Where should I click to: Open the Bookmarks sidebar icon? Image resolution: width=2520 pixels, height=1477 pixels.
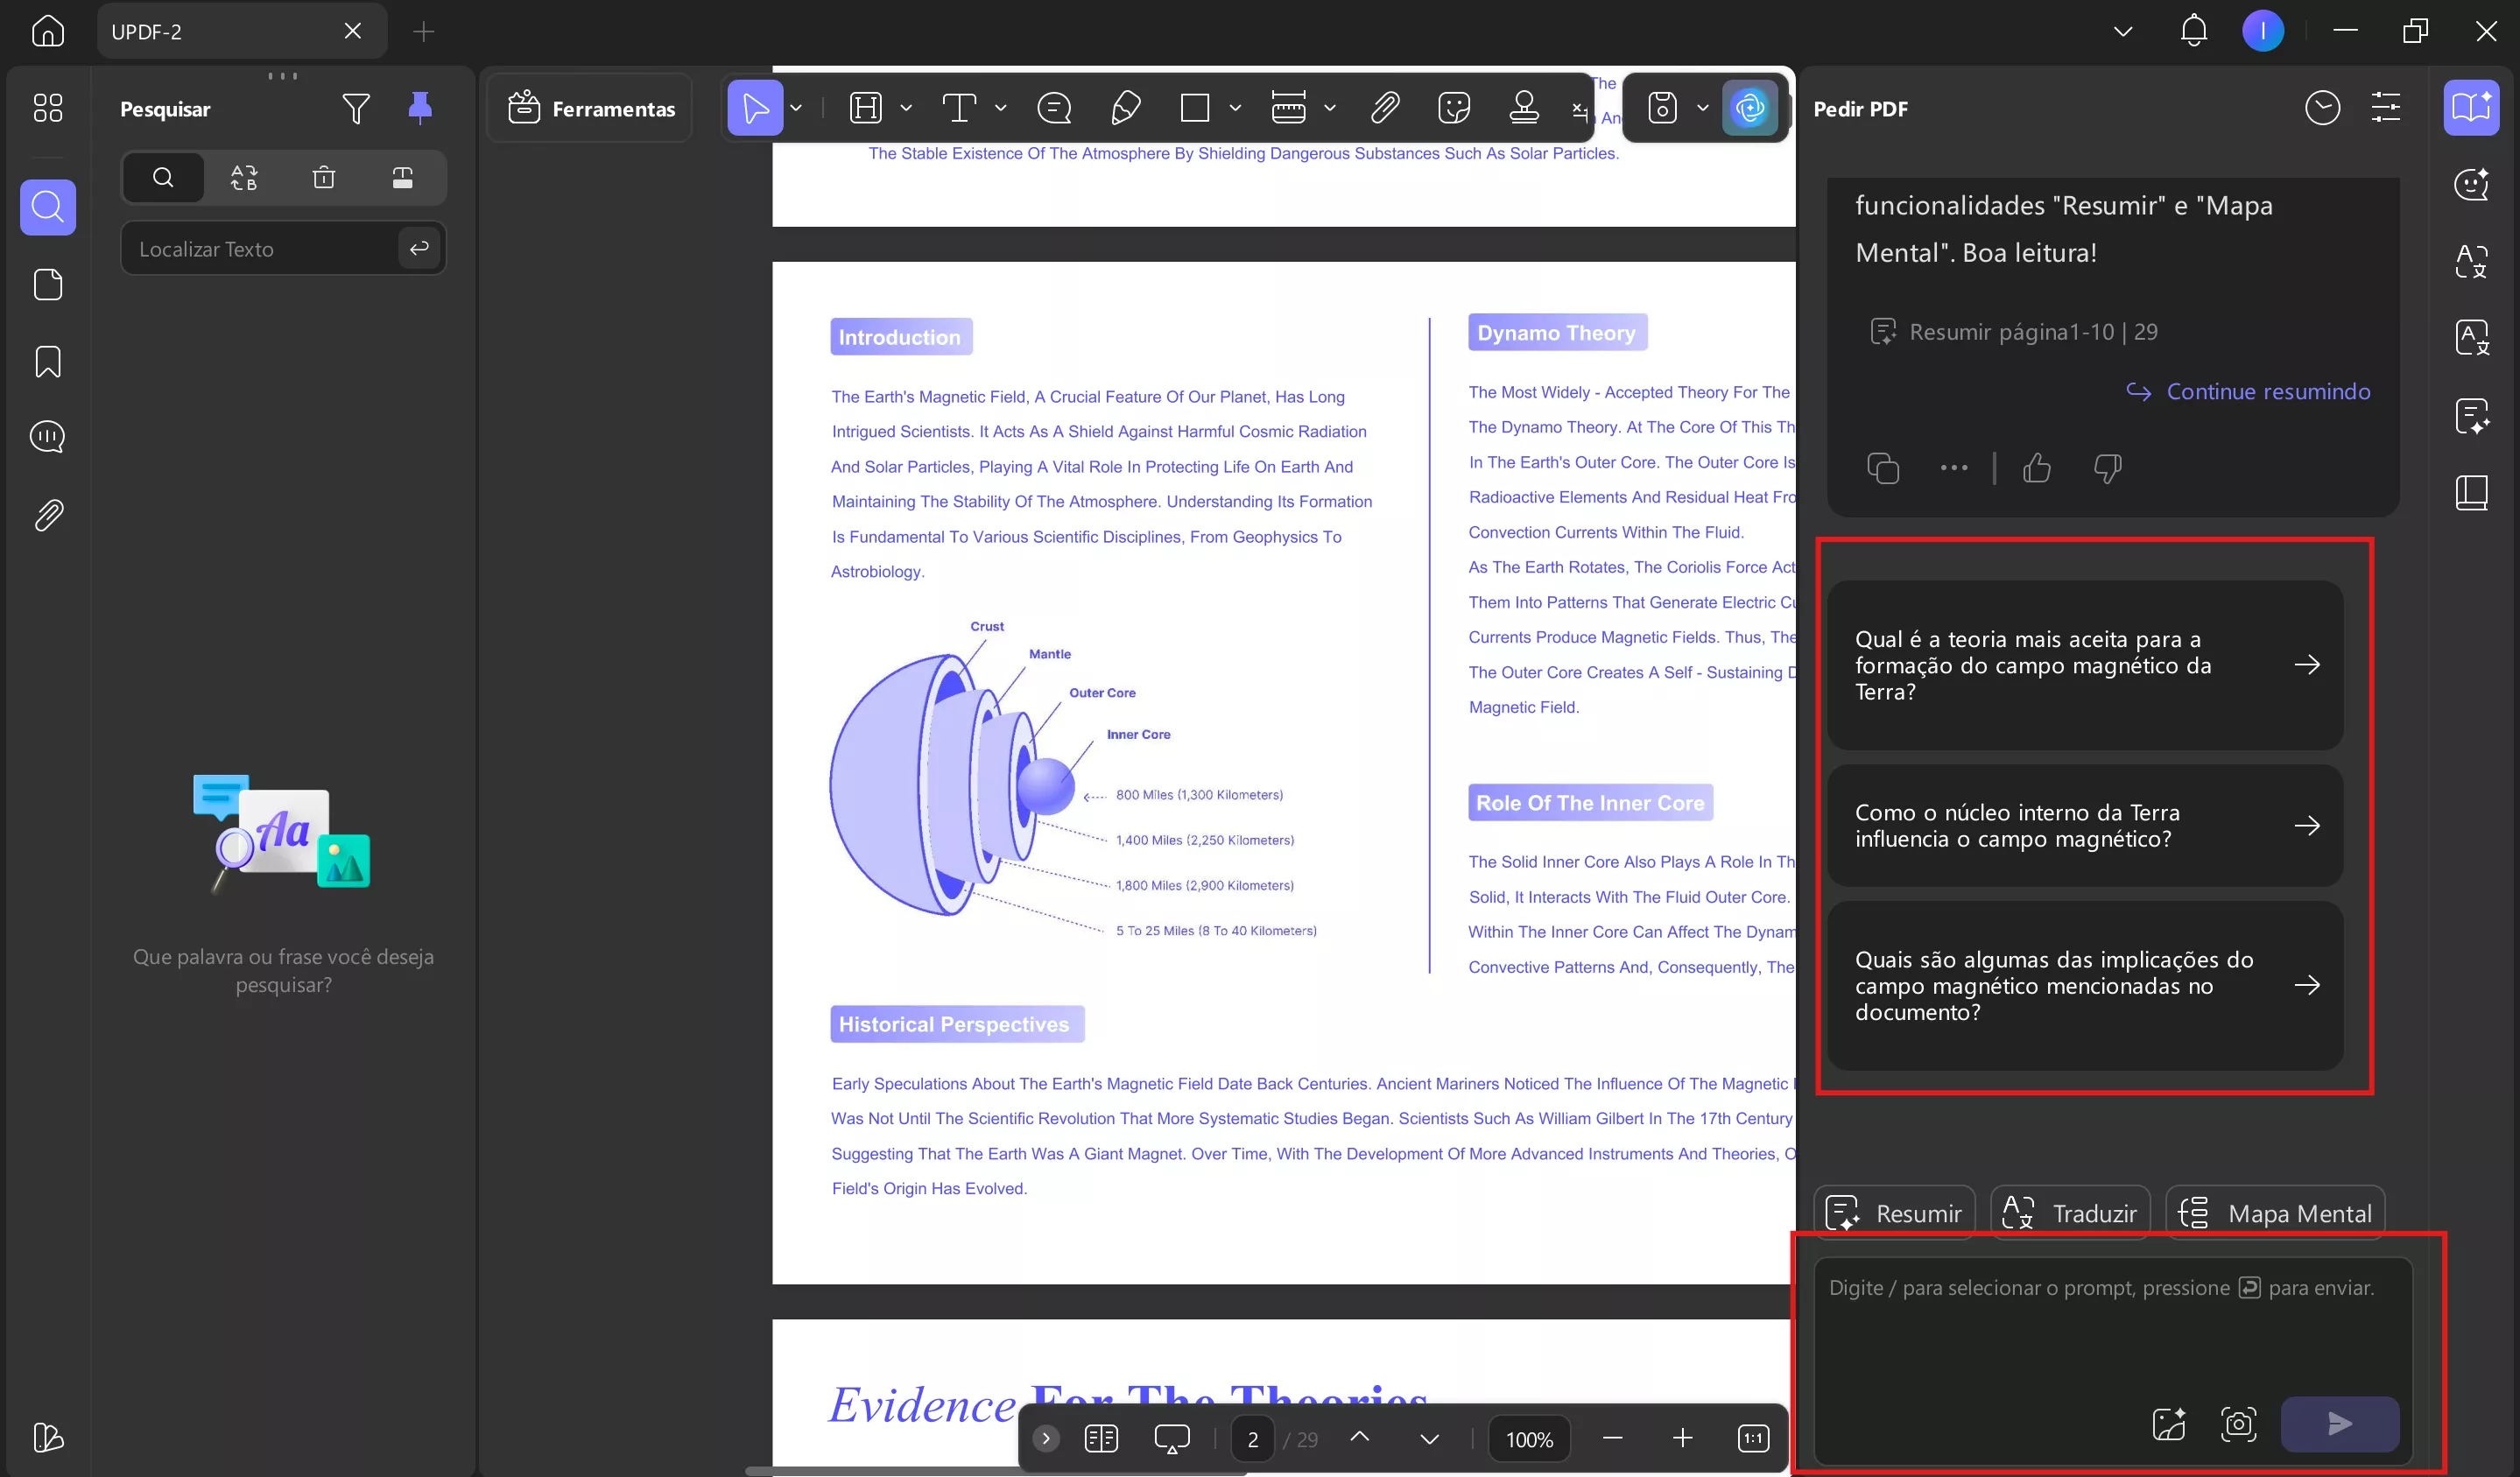click(x=48, y=362)
